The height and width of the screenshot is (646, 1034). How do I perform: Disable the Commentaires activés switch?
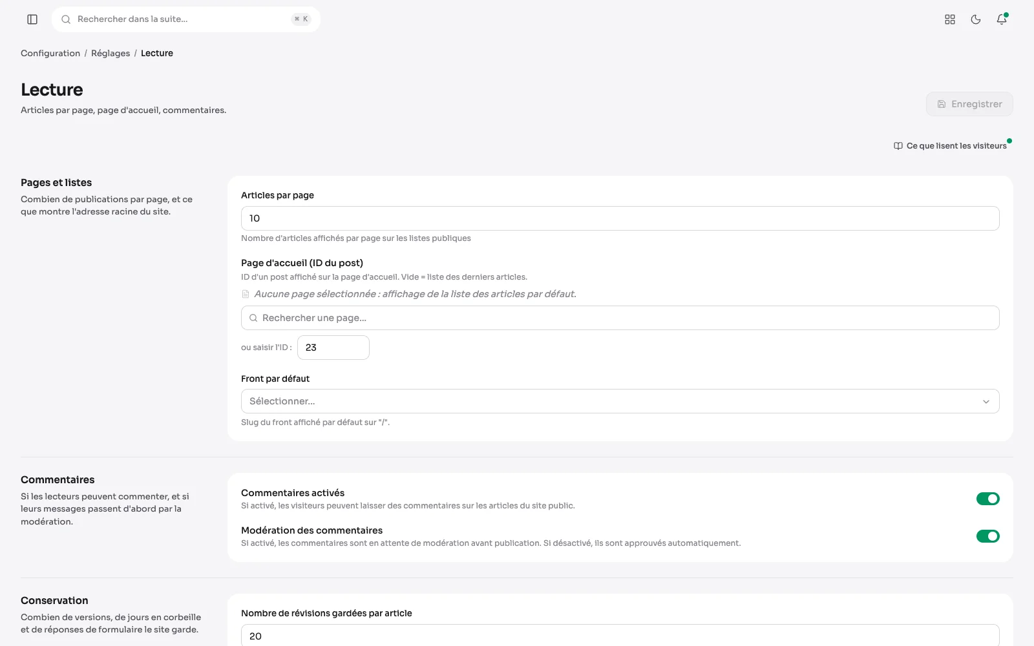(987, 499)
